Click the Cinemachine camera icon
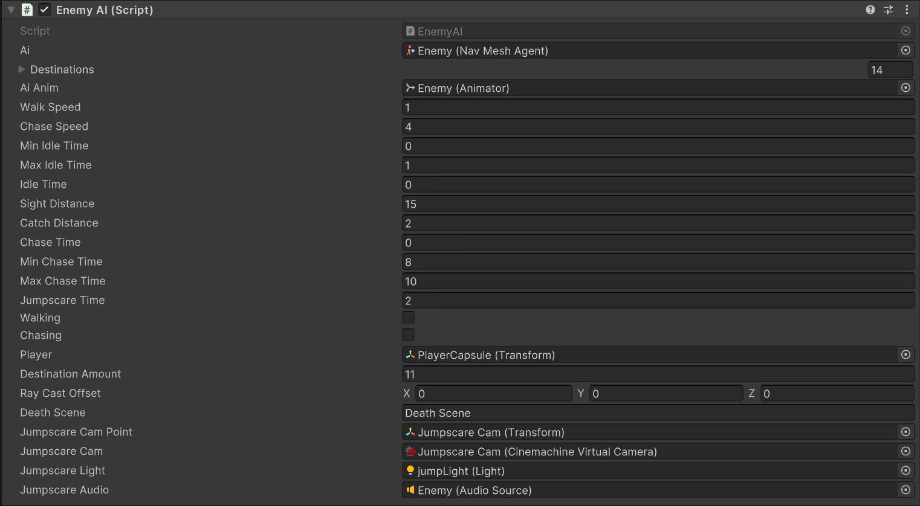This screenshot has width=920, height=506. (x=410, y=452)
